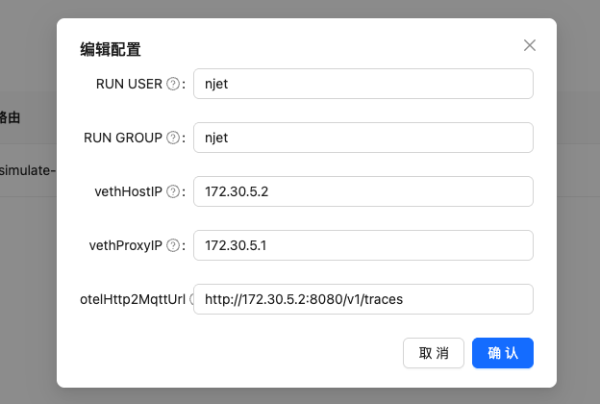Click the vethProxyIP help question mark icon

pos(173,245)
